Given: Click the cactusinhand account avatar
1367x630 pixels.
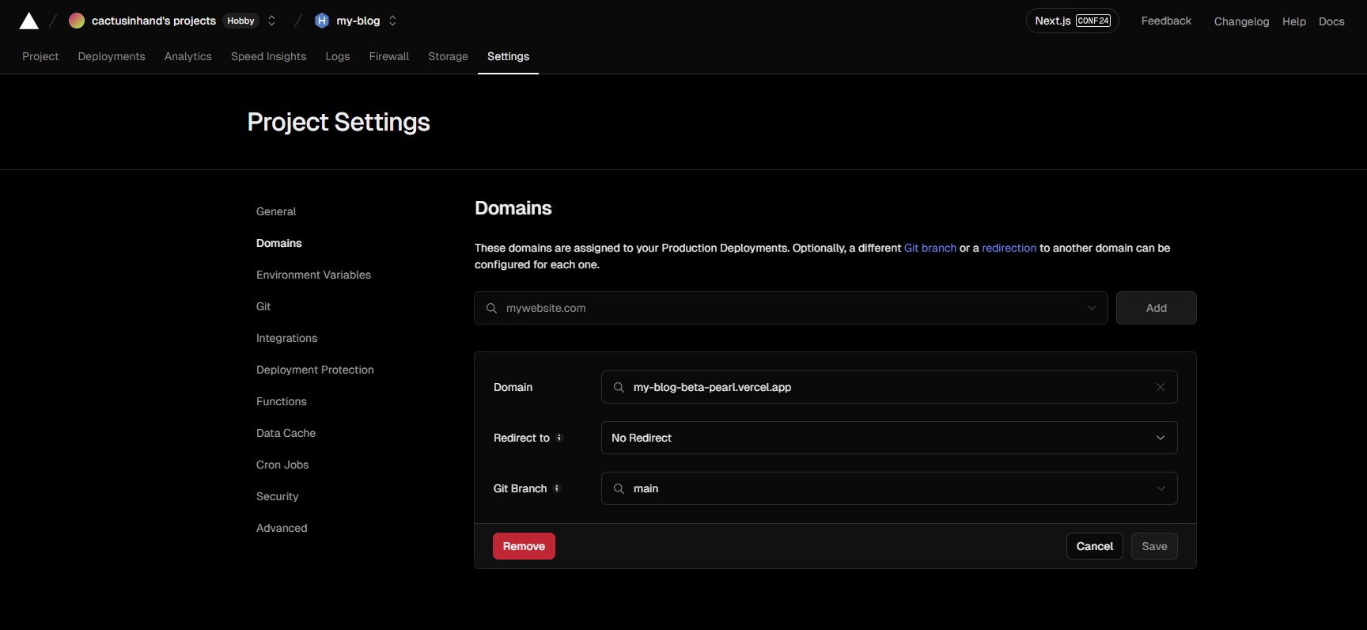Looking at the screenshot, I should (77, 21).
